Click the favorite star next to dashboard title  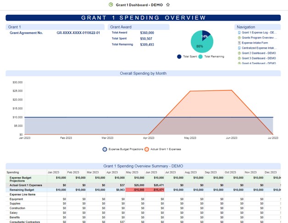coord(168,5)
